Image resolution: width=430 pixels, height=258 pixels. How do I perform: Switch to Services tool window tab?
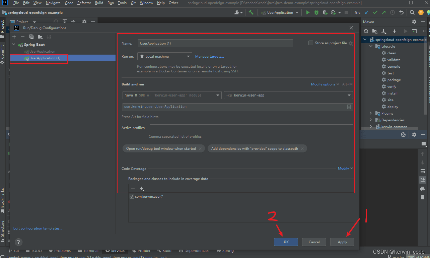tap(116, 251)
